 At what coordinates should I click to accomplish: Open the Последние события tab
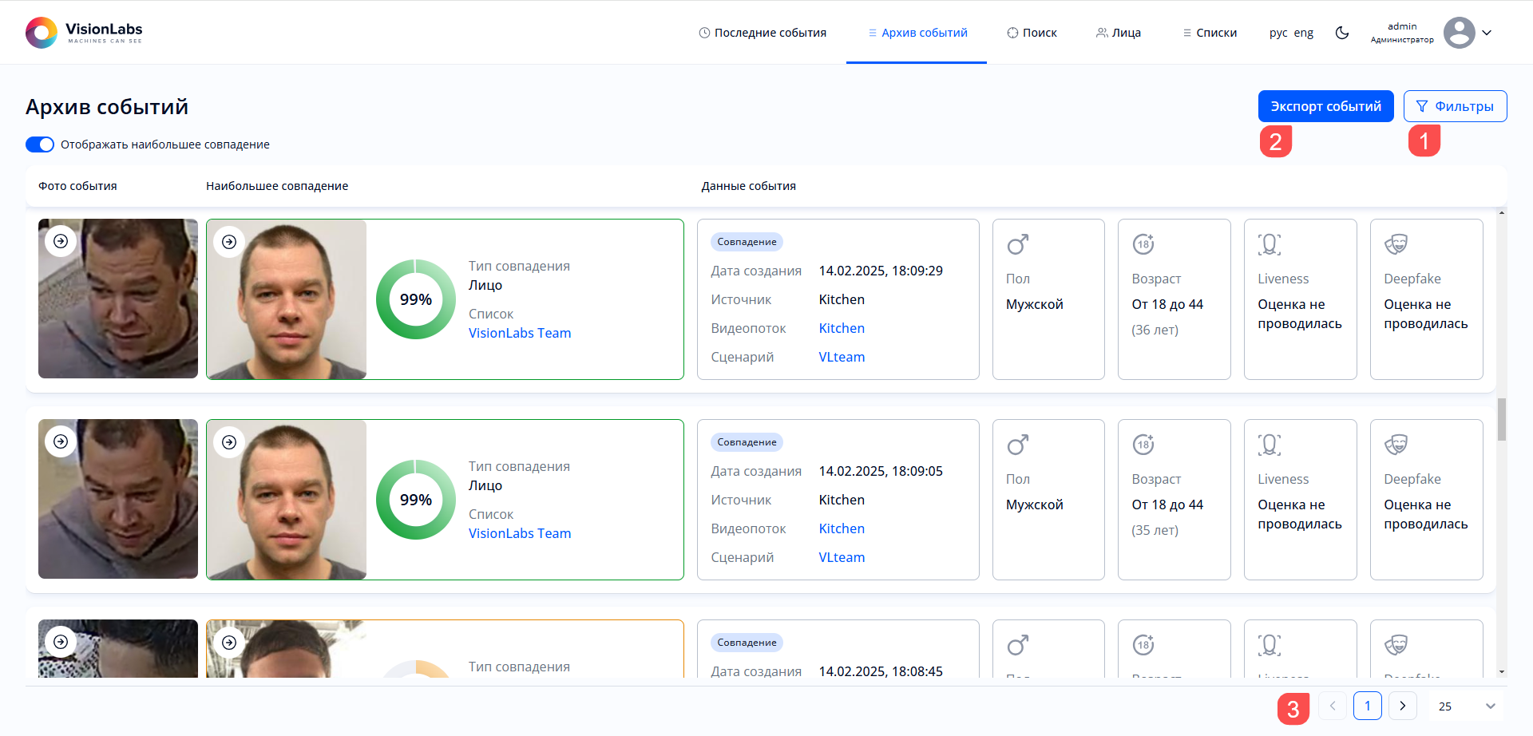coord(763,33)
